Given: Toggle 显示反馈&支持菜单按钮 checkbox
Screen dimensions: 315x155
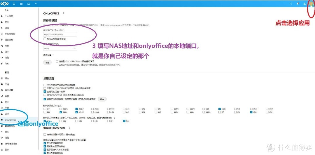Looking at the screenshot, I should pyautogui.click(x=45, y=149).
